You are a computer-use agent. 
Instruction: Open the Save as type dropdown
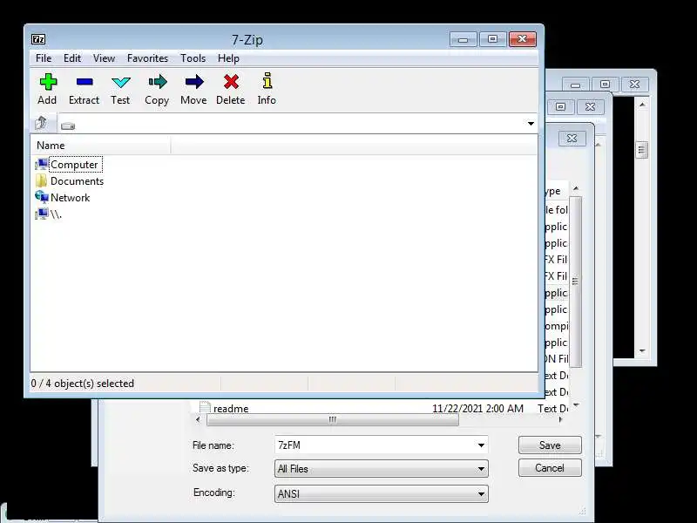pos(481,469)
